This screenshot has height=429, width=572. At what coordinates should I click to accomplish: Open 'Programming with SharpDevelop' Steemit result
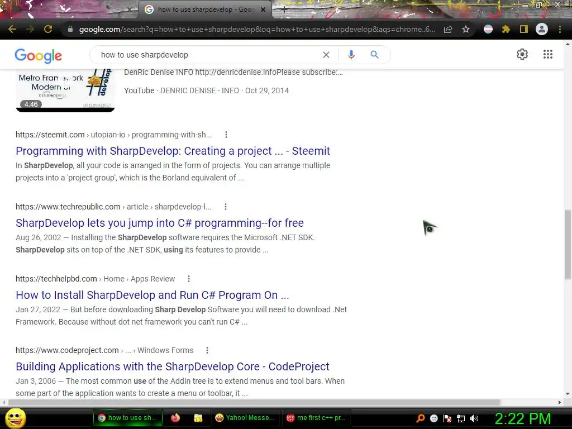coord(173,151)
